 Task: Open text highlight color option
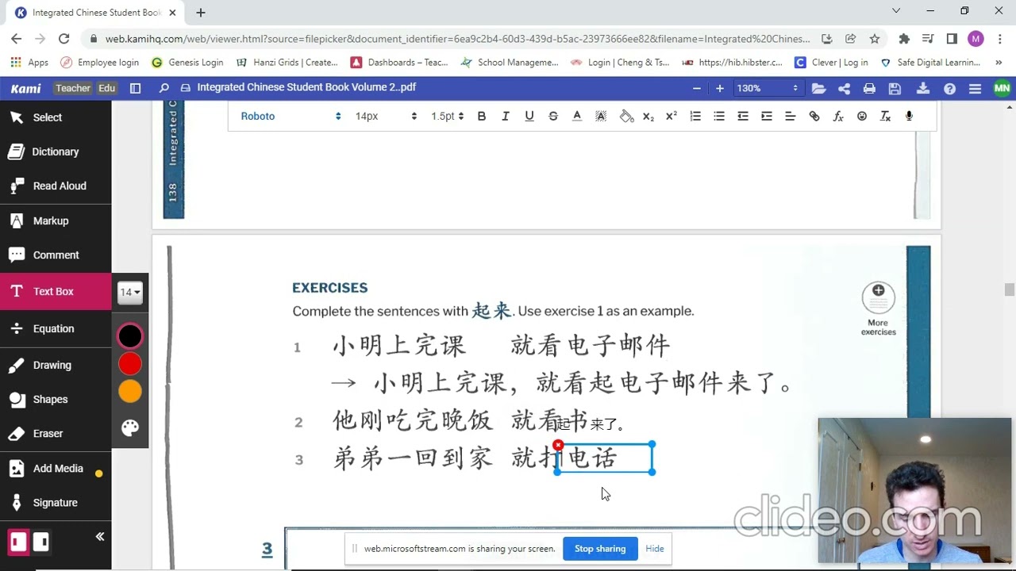click(600, 116)
